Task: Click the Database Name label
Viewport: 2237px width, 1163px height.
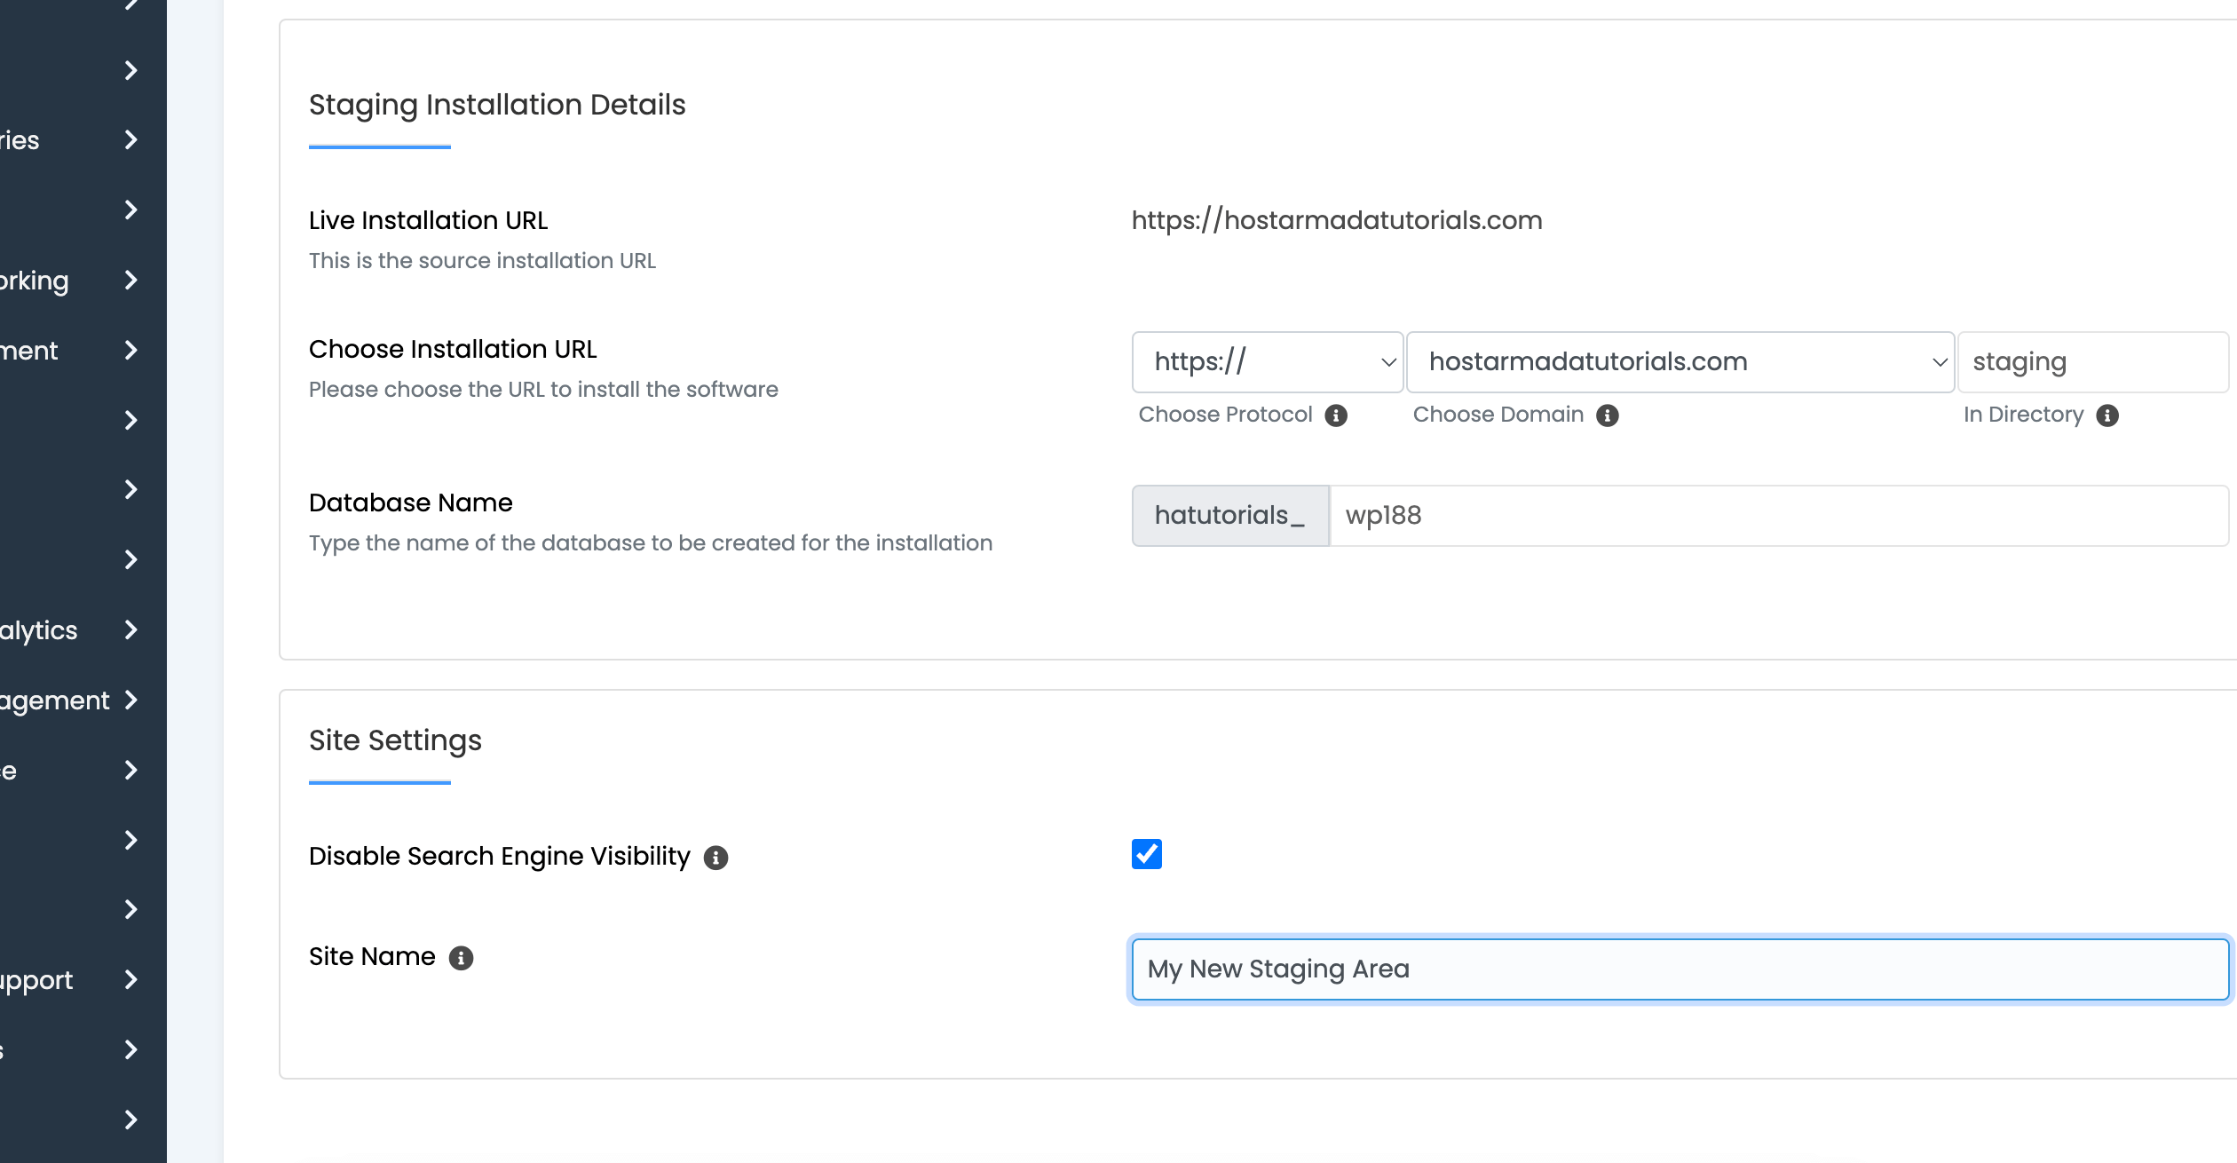Action: (411, 502)
